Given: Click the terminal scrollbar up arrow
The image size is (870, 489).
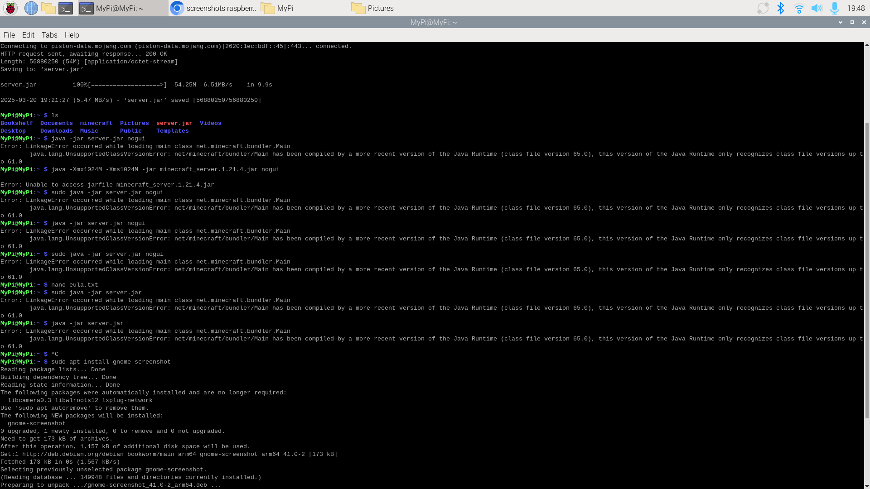Looking at the screenshot, I should pyautogui.click(x=866, y=45).
